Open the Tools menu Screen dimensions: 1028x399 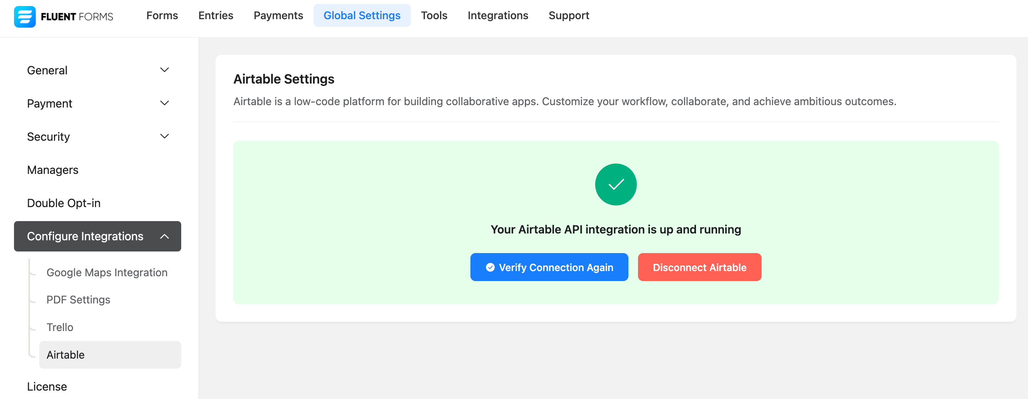pos(434,16)
